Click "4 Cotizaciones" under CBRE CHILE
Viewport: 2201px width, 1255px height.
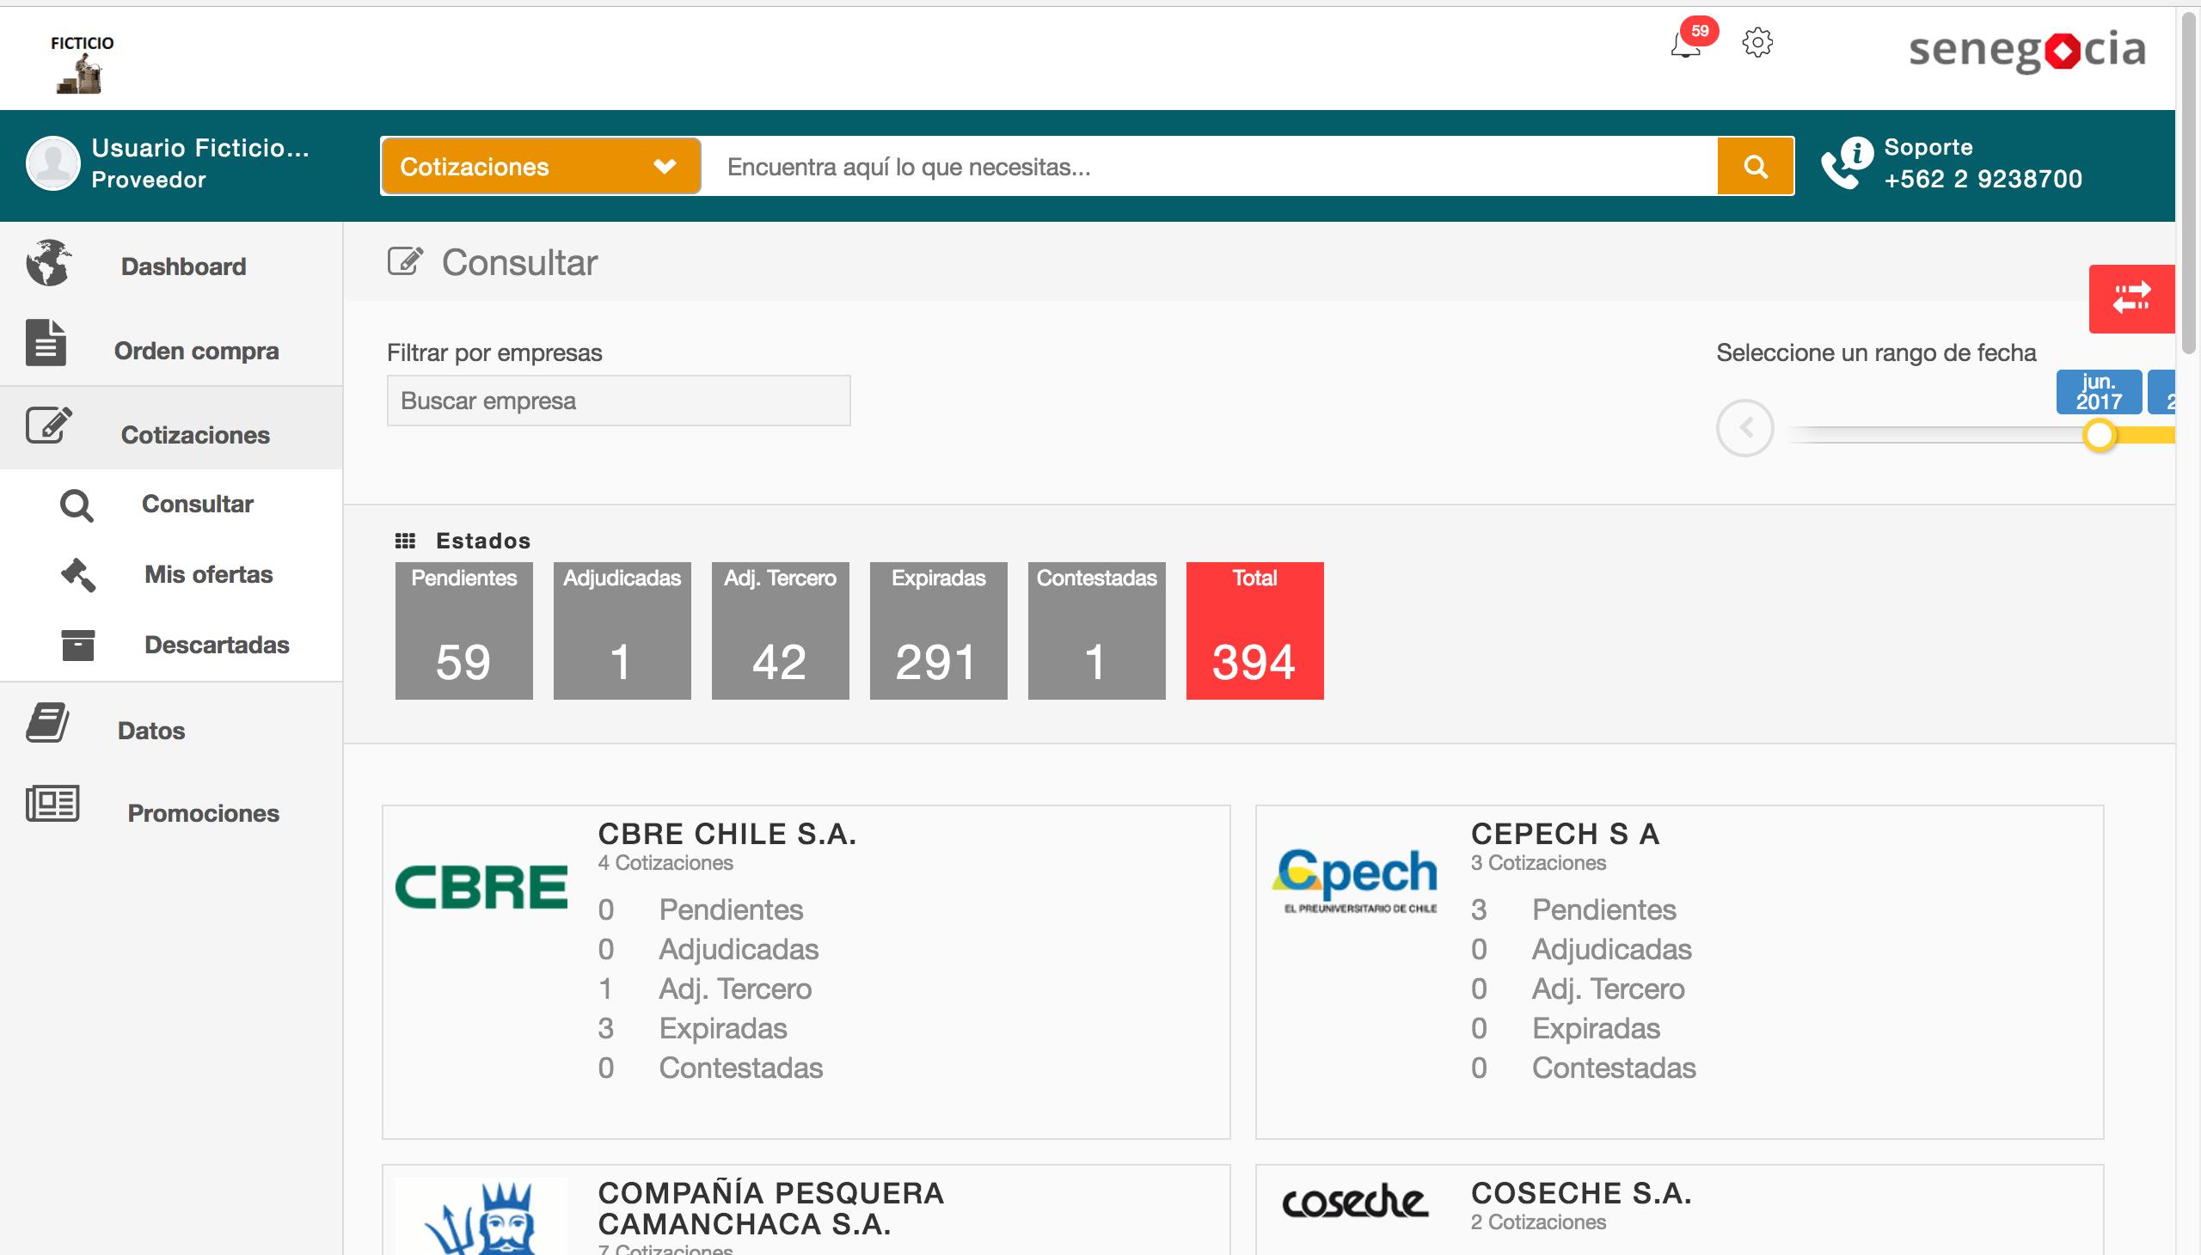[x=665, y=863]
